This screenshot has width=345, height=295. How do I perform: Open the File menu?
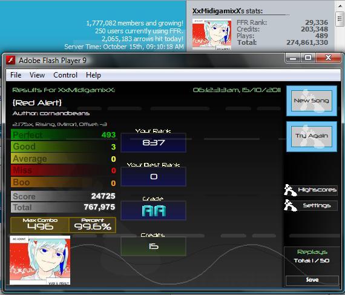pos(16,75)
